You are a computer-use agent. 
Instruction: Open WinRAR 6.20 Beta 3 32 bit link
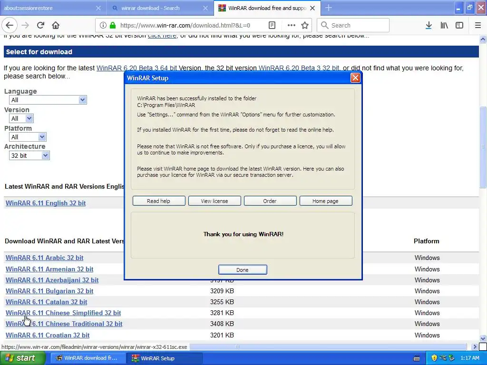299,68
